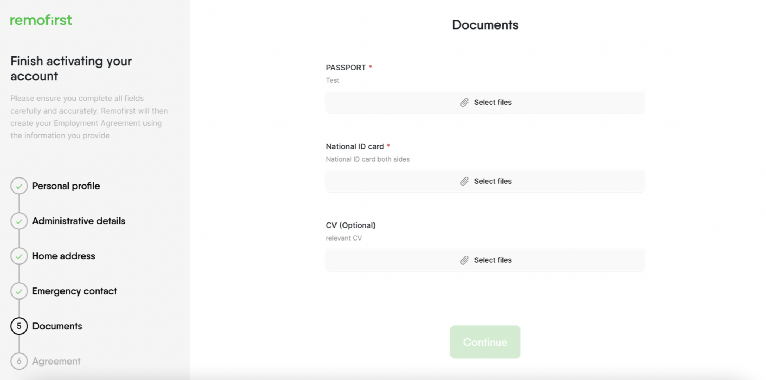Select files for the optional CV
Screen dimensions: 766x380
(485, 260)
